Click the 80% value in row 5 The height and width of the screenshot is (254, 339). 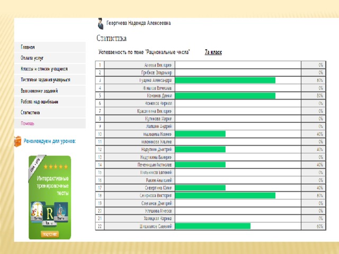(x=320, y=96)
